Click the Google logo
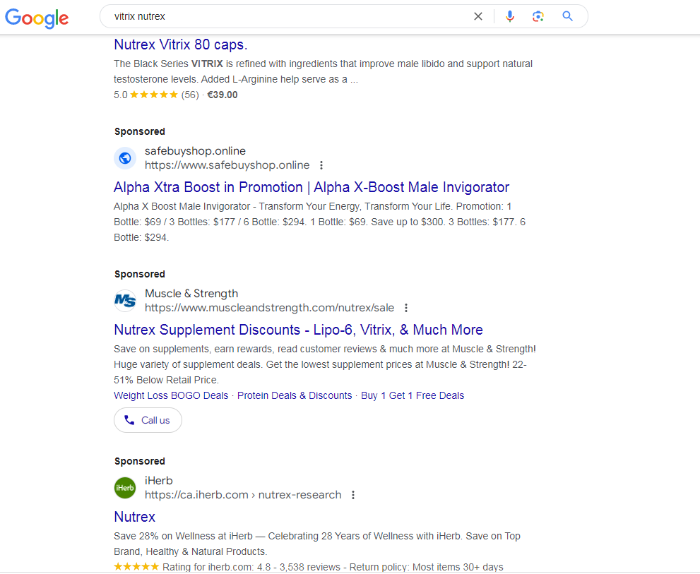The height and width of the screenshot is (574, 700). point(37,17)
